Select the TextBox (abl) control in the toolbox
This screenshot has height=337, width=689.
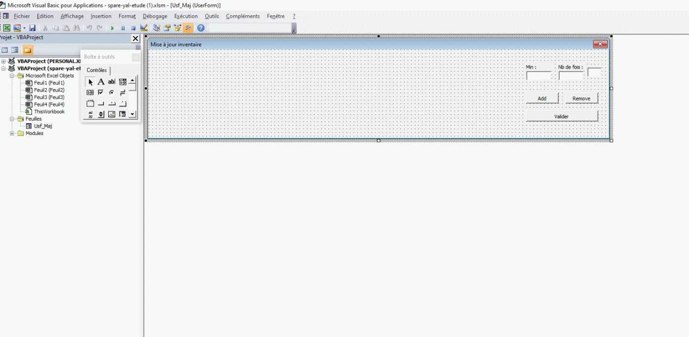point(112,82)
